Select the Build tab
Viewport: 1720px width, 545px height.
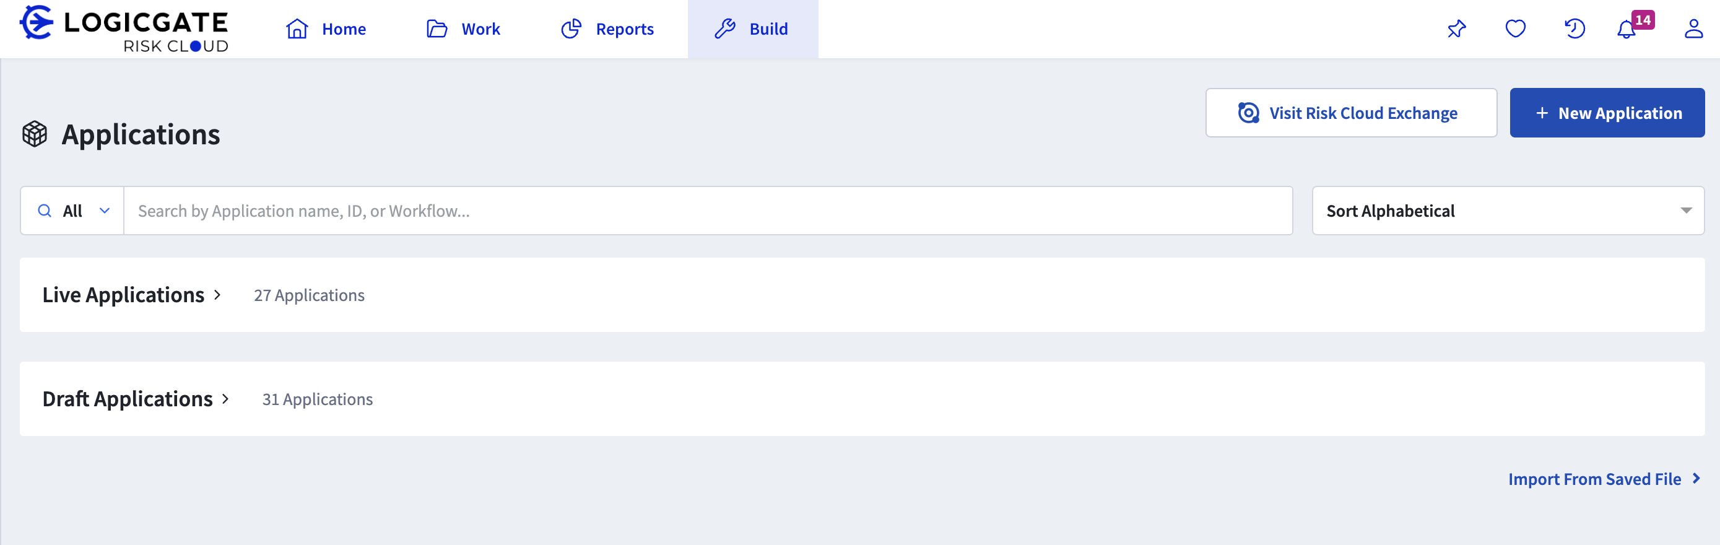click(x=752, y=28)
